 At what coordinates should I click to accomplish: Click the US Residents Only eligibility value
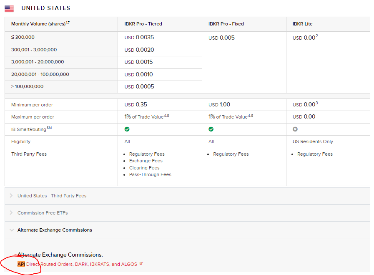(x=313, y=141)
